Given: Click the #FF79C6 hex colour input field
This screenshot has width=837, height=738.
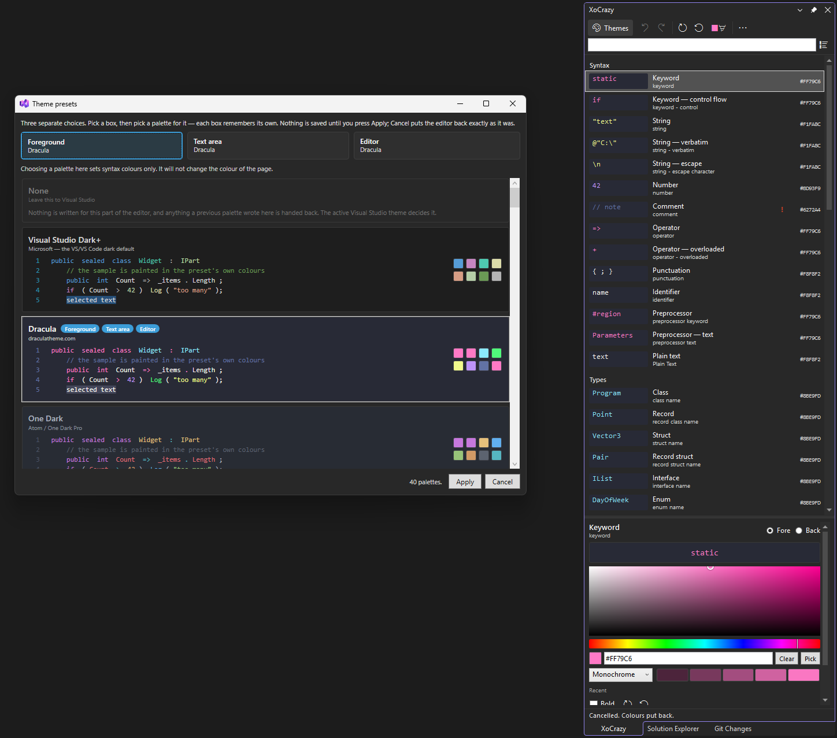Looking at the screenshot, I should 688,658.
